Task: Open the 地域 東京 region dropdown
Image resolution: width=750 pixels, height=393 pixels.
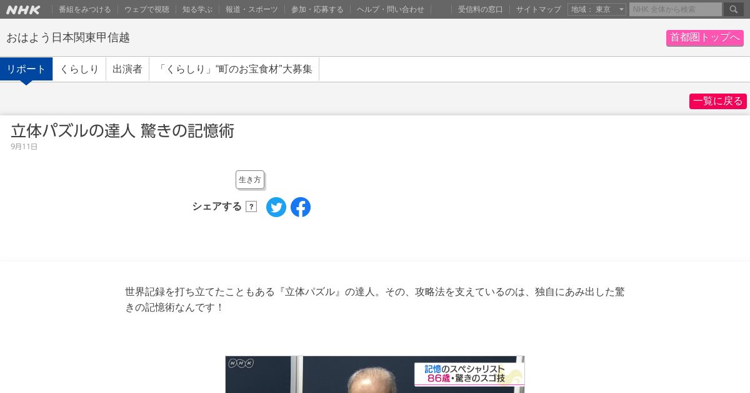Action: [x=597, y=9]
